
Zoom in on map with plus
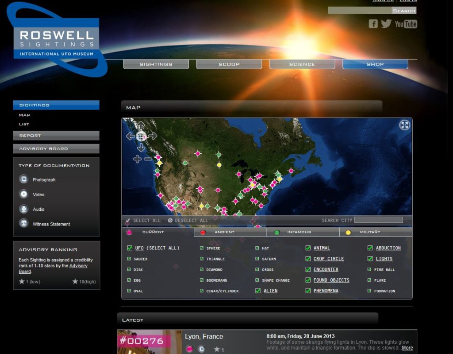tap(137, 159)
